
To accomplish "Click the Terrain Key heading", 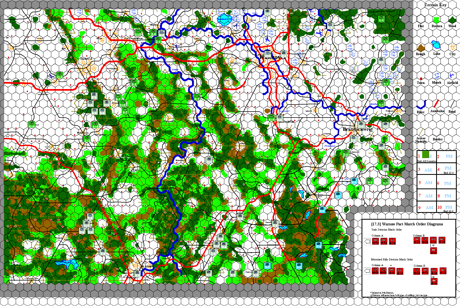I will (435, 5).
